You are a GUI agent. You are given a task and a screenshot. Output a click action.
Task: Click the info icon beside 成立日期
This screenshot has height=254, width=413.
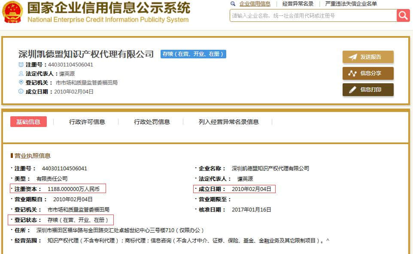pyautogui.click(x=21, y=91)
